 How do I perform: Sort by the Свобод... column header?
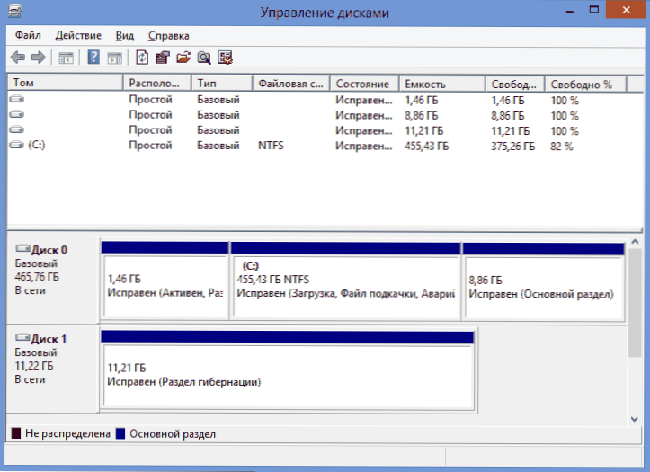pyautogui.click(x=515, y=83)
